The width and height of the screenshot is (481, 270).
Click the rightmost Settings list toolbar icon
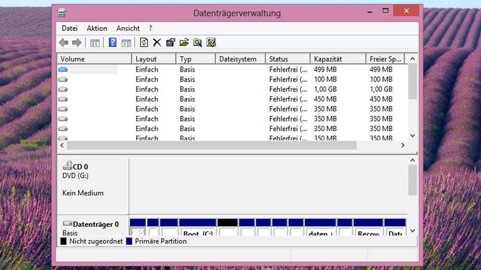[x=211, y=43]
